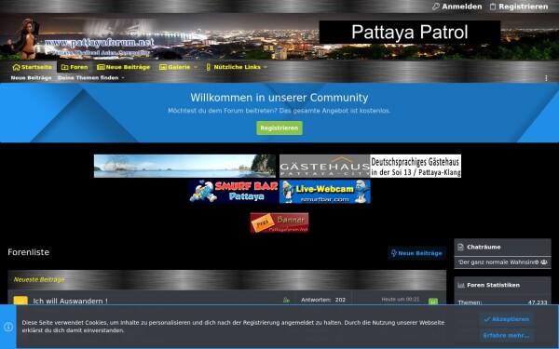Viewport: 559px width, 349px height.
Task: Open Neue Beiträge sub-navigation link
Action: (x=31, y=77)
